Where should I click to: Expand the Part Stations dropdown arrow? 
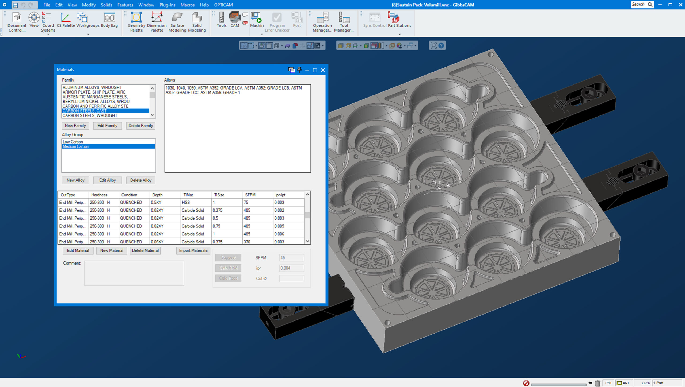(399, 34)
